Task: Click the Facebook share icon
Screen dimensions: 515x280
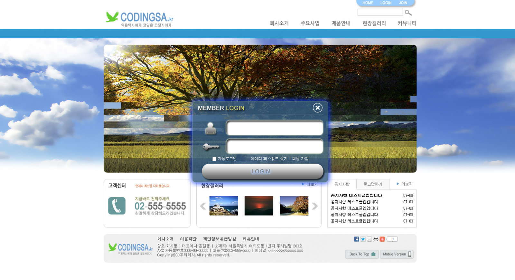Action: click(356, 239)
